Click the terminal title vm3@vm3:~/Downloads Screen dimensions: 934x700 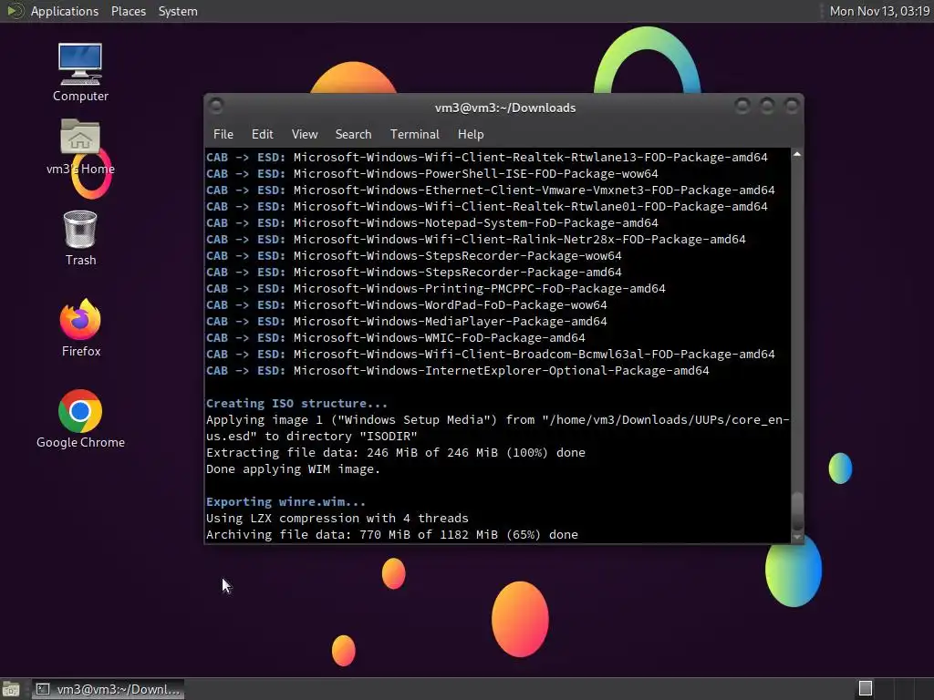pos(505,108)
